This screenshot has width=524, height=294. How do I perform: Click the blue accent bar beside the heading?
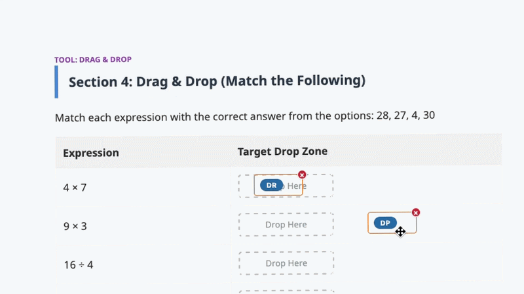(56, 82)
